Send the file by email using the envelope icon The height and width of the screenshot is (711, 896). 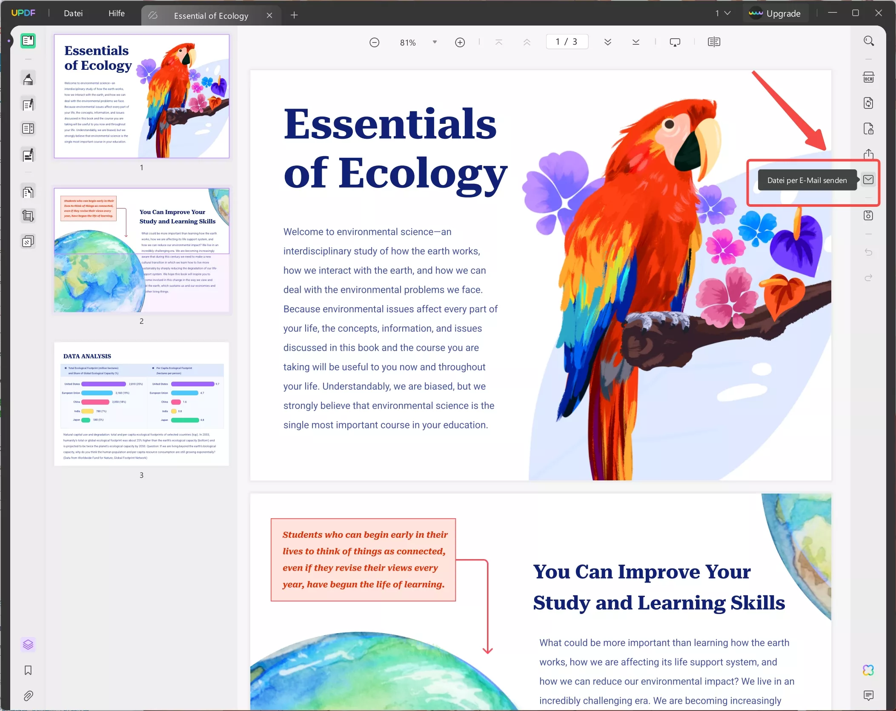coord(868,180)
